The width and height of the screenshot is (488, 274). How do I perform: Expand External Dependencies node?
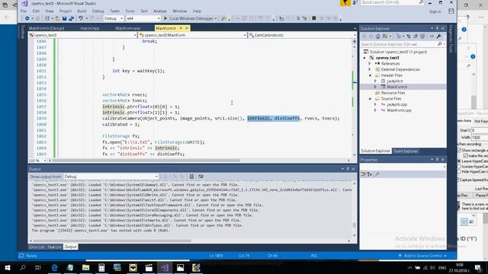[x=370, y=69]
